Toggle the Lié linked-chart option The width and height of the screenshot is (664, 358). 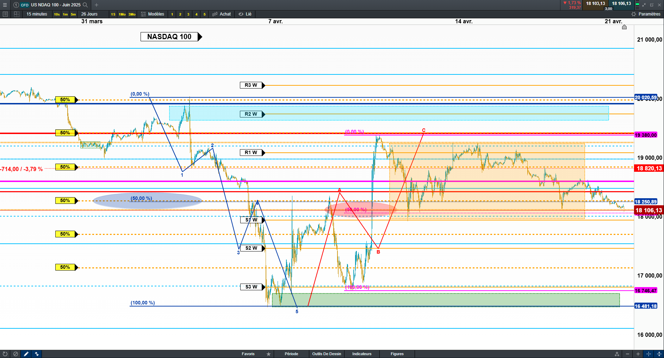coord(245,14)
